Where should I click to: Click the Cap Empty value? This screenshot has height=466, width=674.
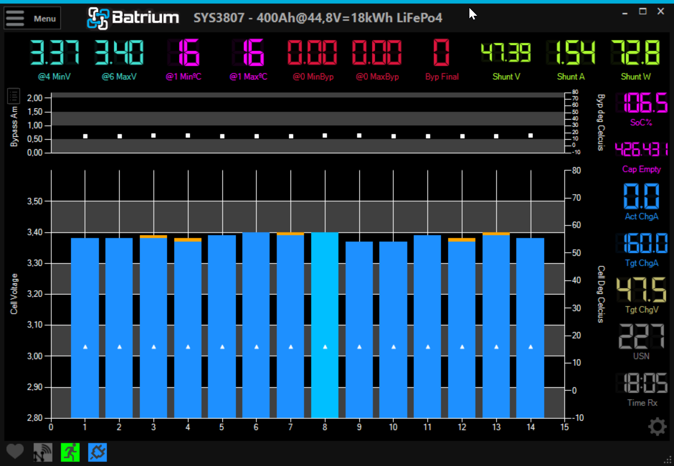[x=641, y=157]
